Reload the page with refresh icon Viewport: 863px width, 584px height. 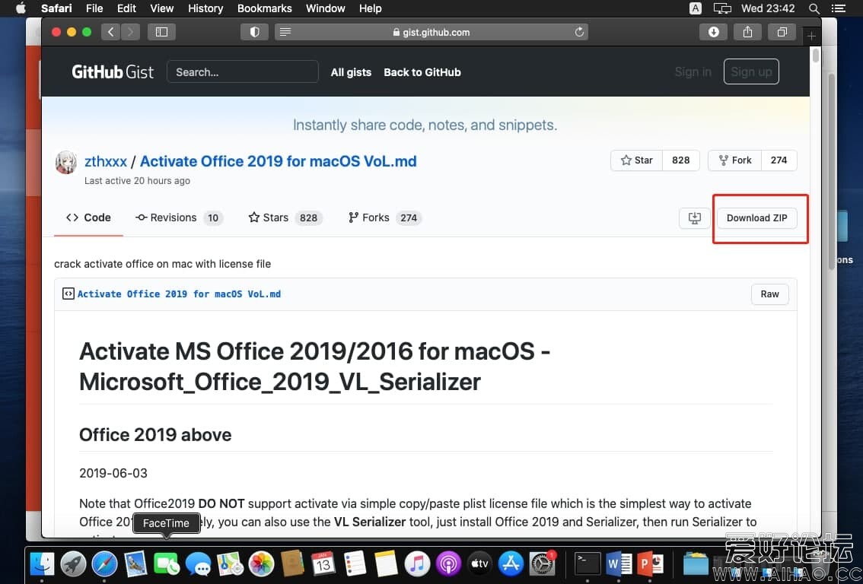(x=579, y=32)
